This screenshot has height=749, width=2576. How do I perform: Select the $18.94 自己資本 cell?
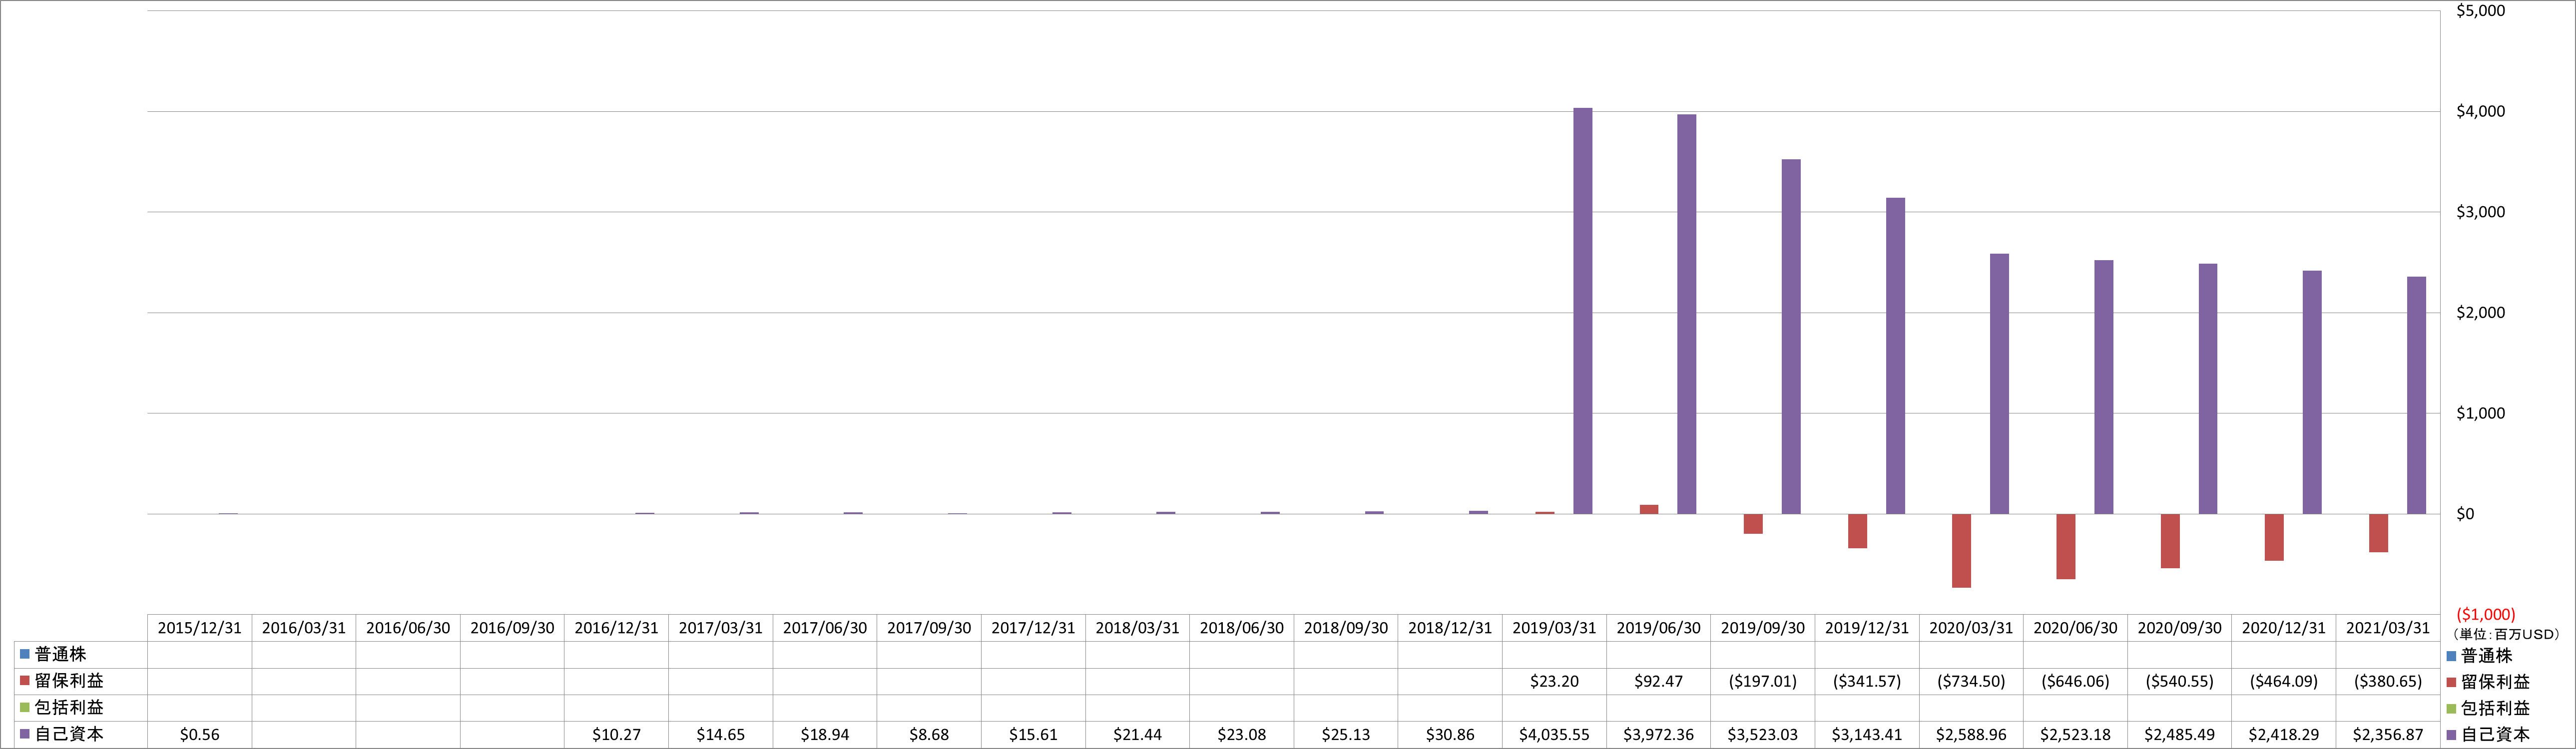pyautogui.click(x=825, y=735)
